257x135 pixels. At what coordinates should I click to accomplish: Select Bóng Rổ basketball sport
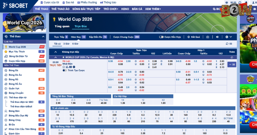pos(14,80)
